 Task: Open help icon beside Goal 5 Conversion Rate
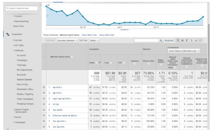click(x=175, y=67)
